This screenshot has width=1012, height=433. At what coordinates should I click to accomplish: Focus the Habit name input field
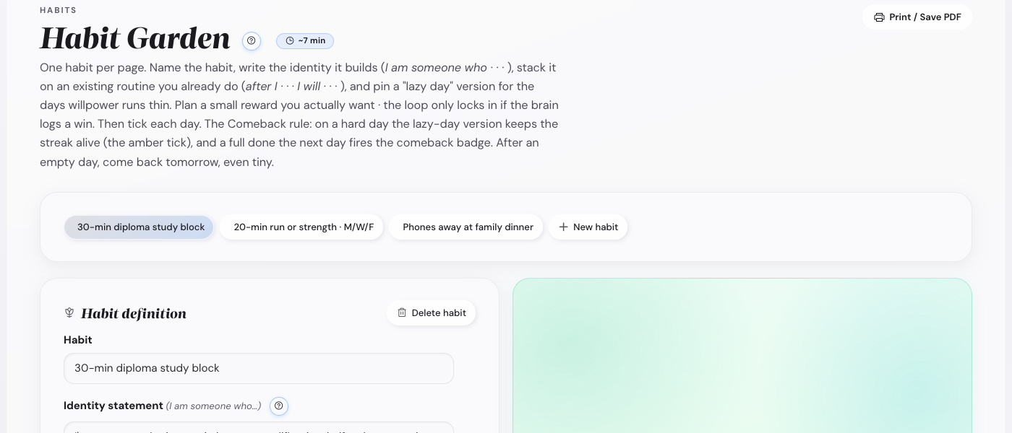point(259,368)
